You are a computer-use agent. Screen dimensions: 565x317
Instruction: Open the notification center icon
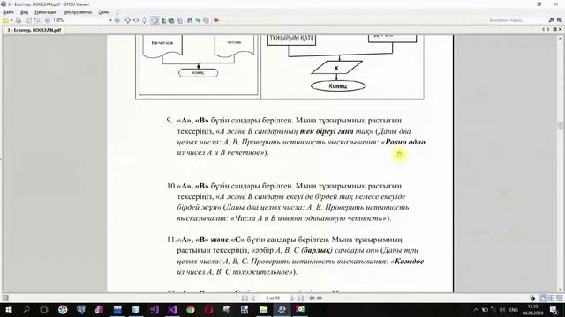point(554,309)
